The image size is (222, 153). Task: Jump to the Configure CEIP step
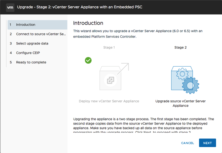[x=37, y=53]
